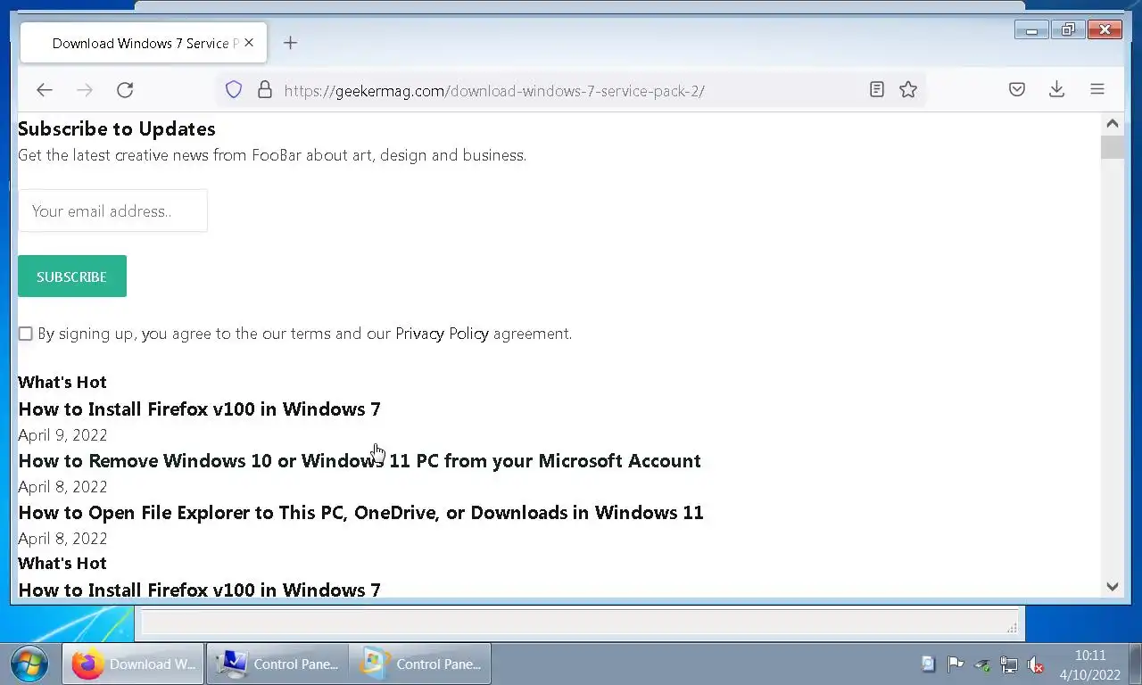
Task: Click the email address field
Action: [x=112, y=210]
